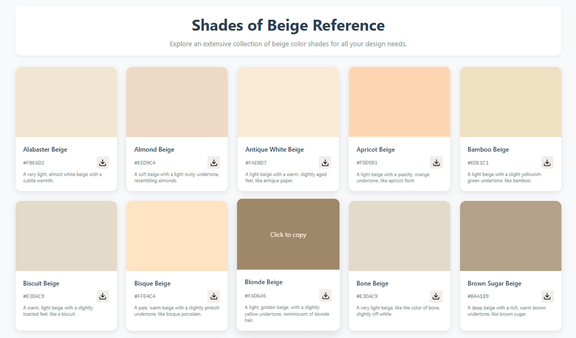
Task: Click the Alabaster Beige color swatch
Action: point(66,102)
